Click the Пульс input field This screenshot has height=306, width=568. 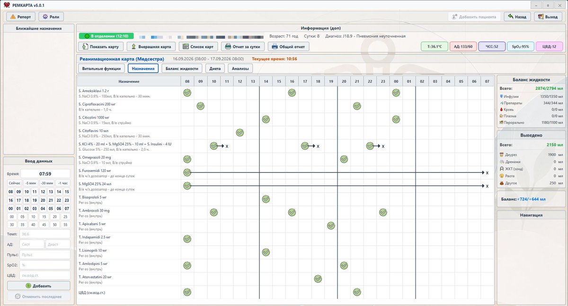pos(44,255)
